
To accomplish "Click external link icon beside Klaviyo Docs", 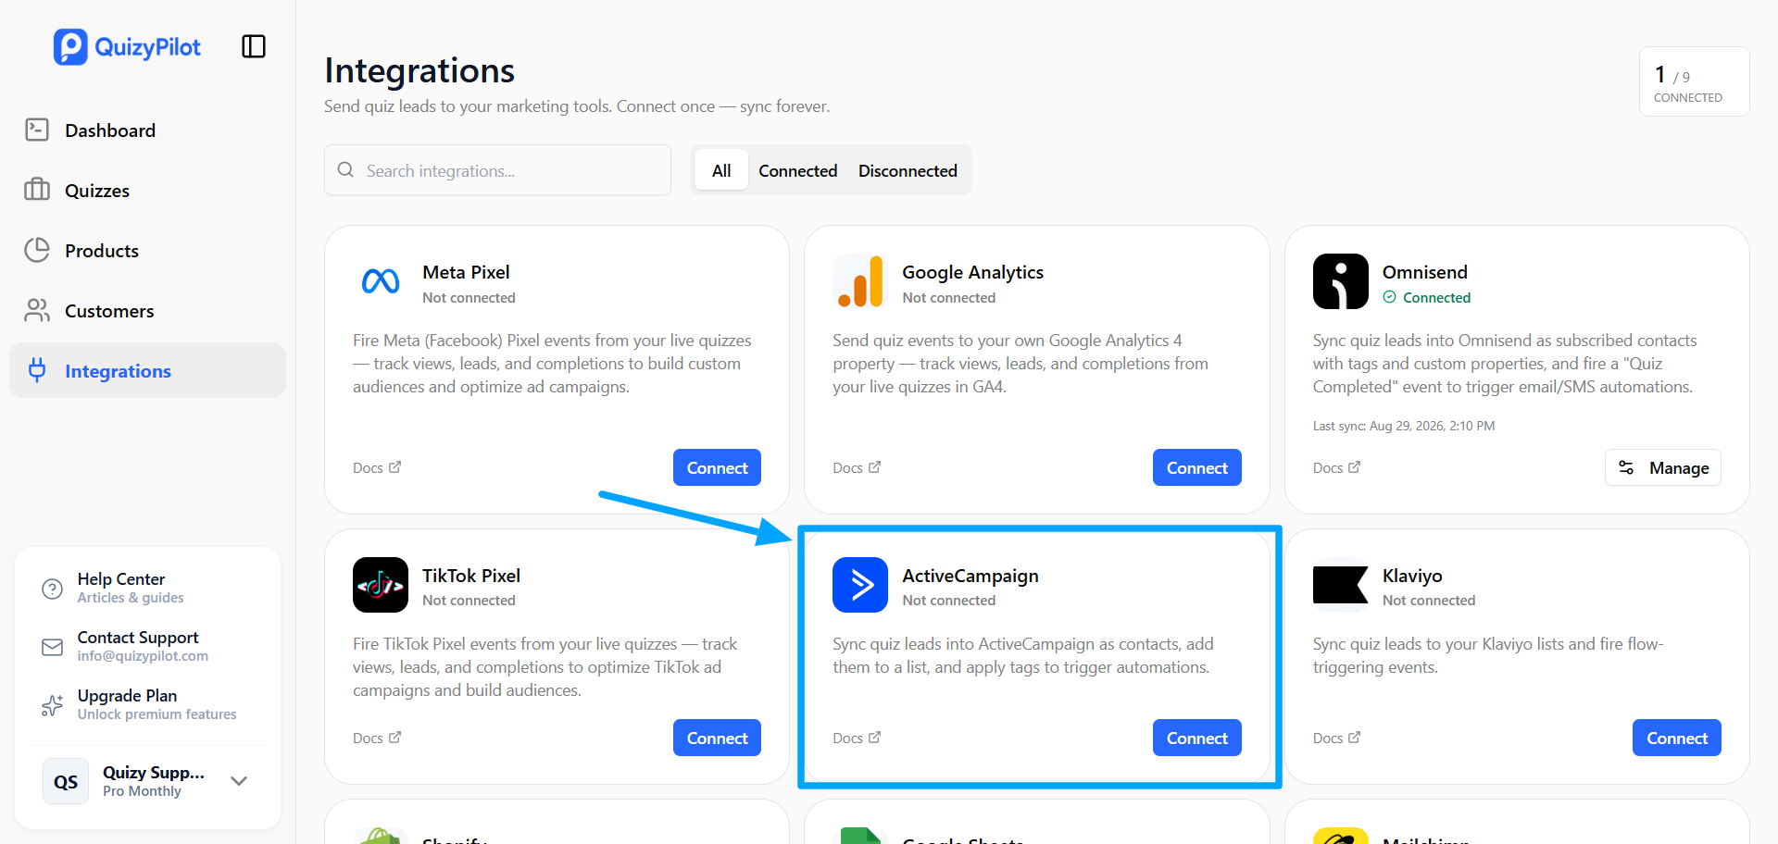I will point(1355,738).
